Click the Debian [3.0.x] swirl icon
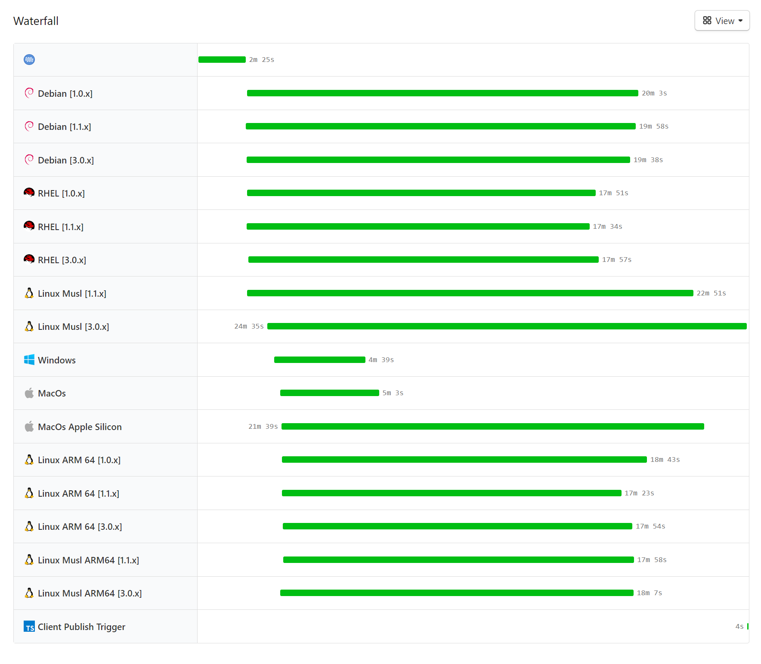 (29, 160)
